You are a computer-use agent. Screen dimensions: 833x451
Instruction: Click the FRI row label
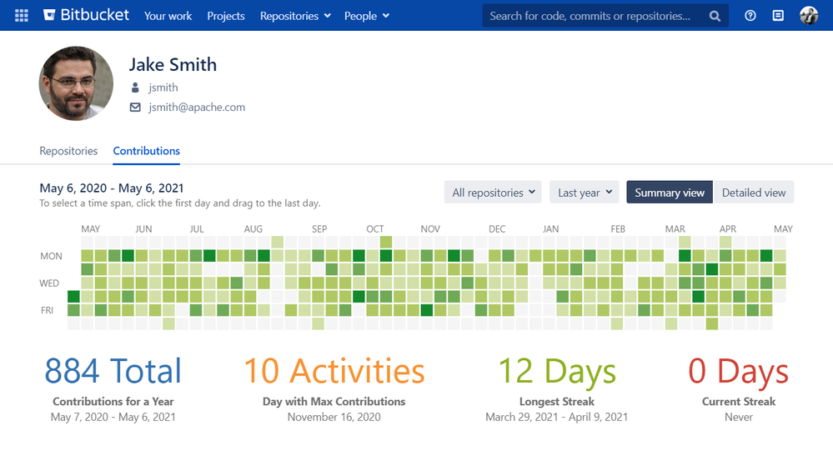[47, 310]
